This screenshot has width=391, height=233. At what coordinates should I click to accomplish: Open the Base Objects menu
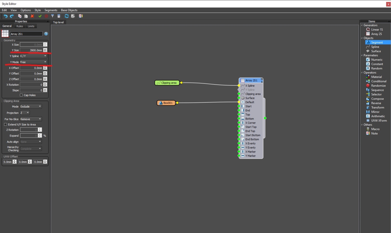(x=69, y=10)
